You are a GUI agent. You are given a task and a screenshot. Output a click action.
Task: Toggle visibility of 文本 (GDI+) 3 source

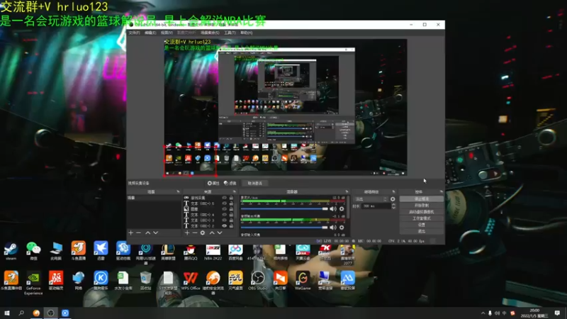click(x=224, y=220)
